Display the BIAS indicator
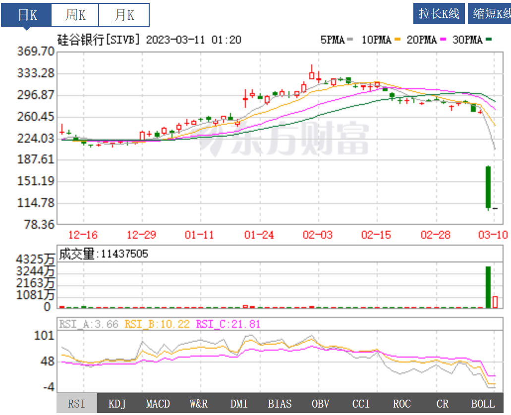 pos(280,404)
